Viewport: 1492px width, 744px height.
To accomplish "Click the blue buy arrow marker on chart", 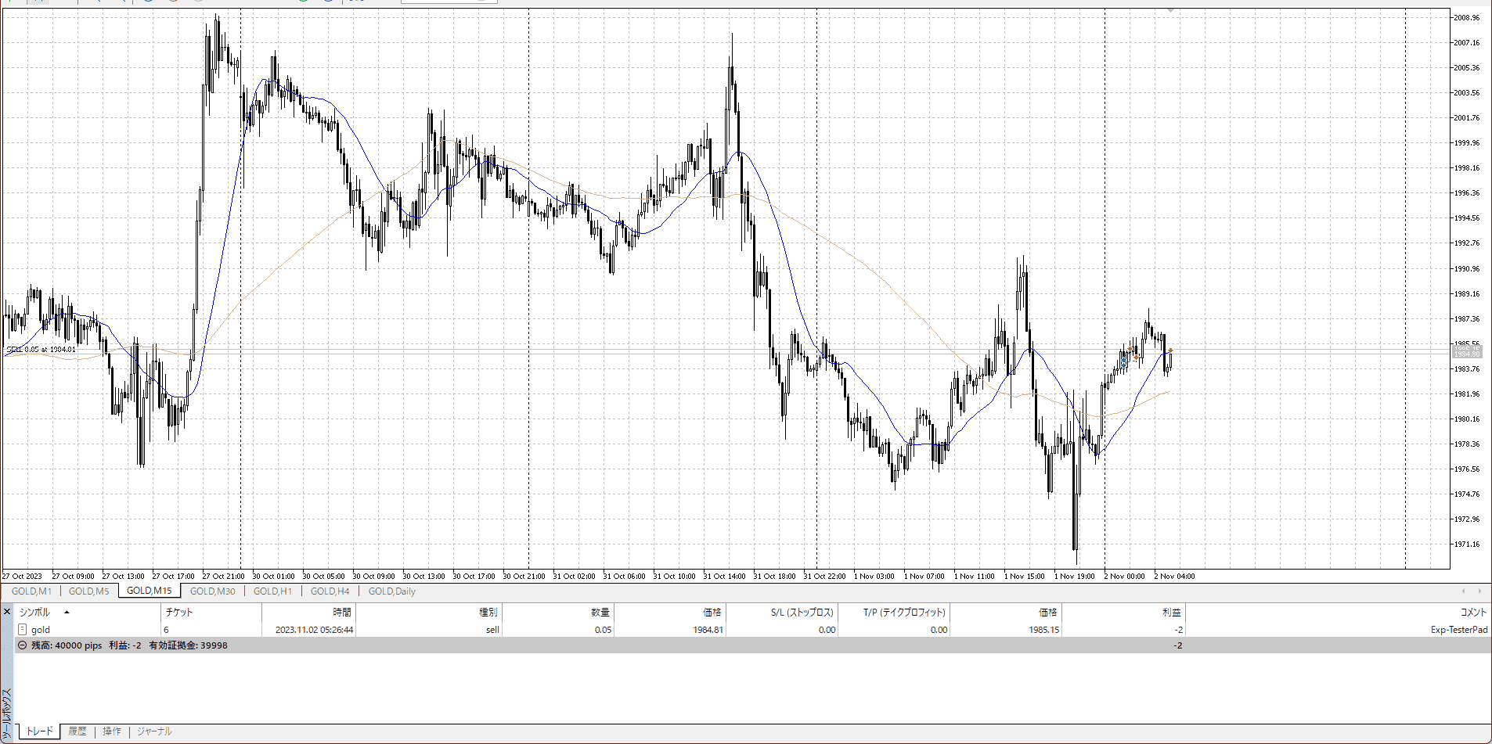I will 1125,361.
